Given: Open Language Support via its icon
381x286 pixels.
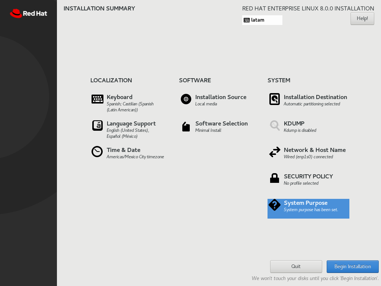Looking at the screenshot, I should click(97, 125).
